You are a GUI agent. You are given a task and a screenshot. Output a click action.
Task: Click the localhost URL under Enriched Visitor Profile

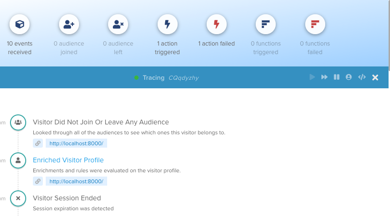click(76, 181)
